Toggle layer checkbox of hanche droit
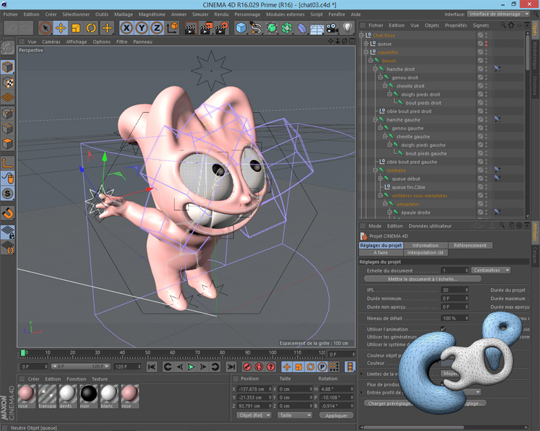Screen dimensions: 540x431 point(480,69)
